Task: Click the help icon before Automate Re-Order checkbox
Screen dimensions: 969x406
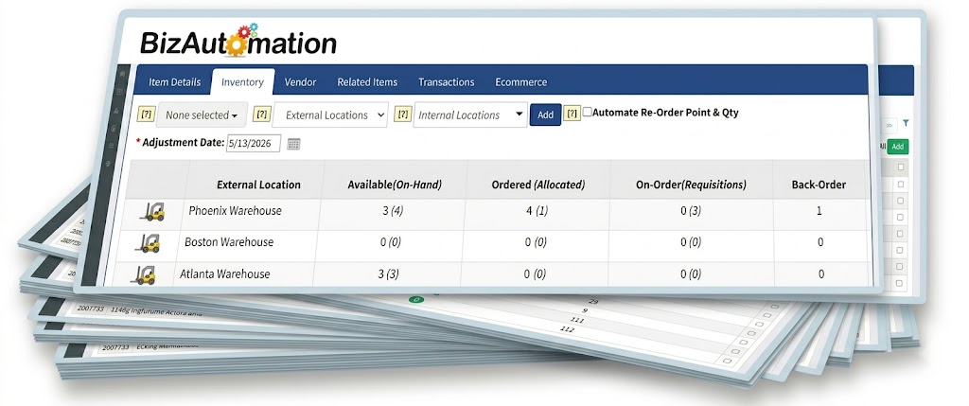Action: (572, 114)
